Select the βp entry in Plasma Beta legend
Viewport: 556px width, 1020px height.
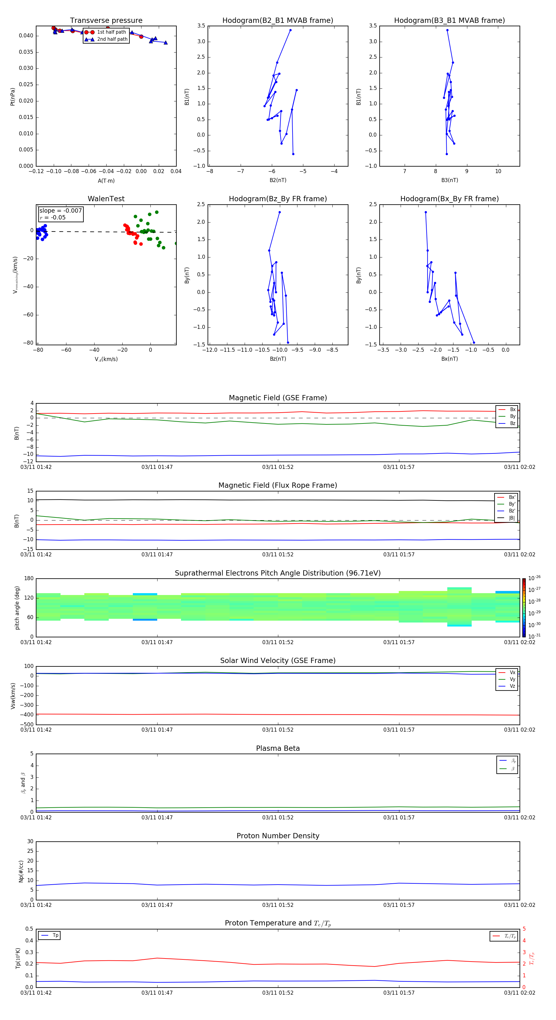pyautogui.click(x=507, y=760)
